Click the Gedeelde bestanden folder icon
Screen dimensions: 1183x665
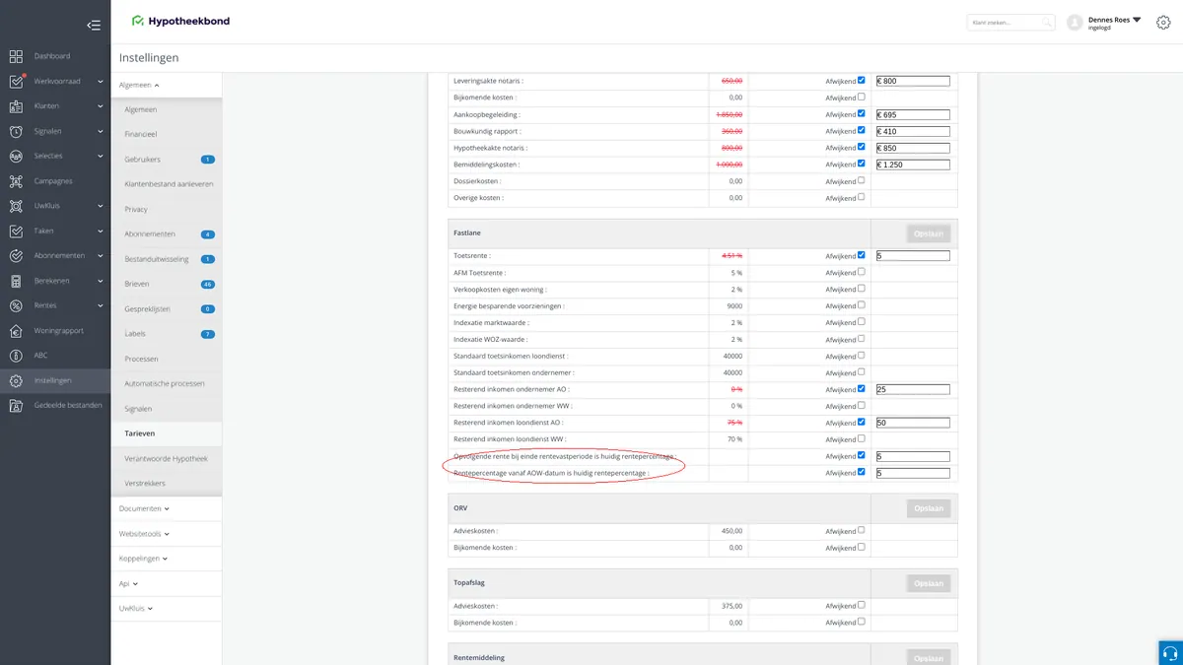coord(16,405)
